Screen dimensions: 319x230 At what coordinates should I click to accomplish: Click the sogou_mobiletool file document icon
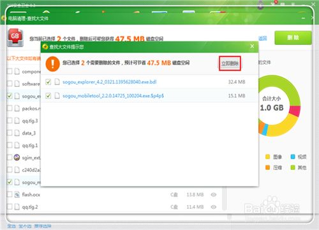[57, 96]
